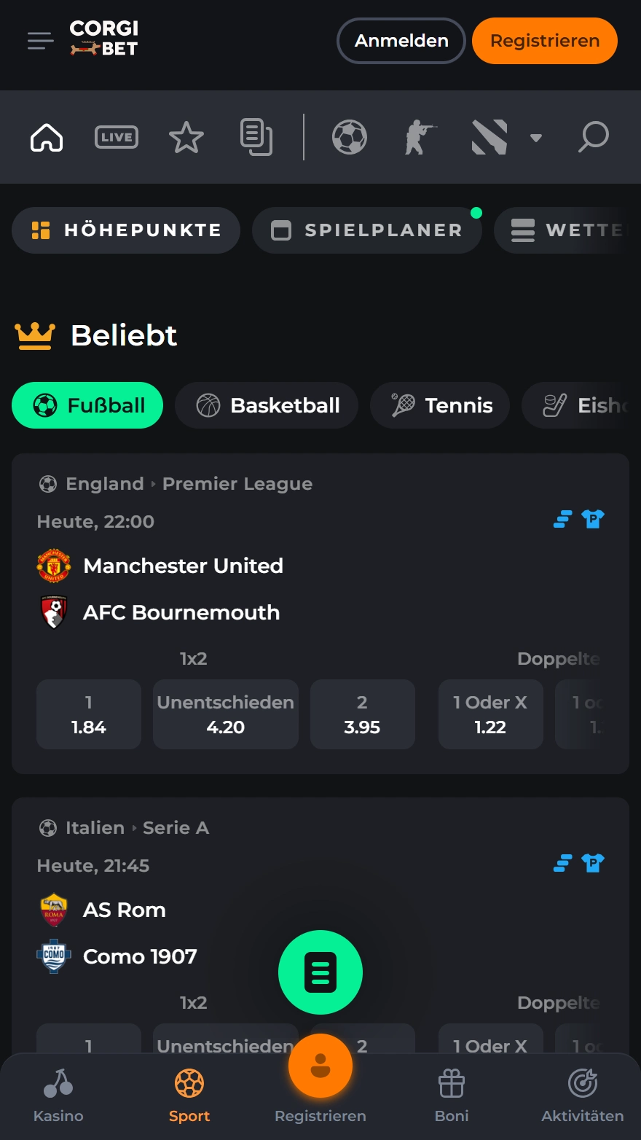
Task: Open the LIVE betting section
Action: click(x=116, y=137)
